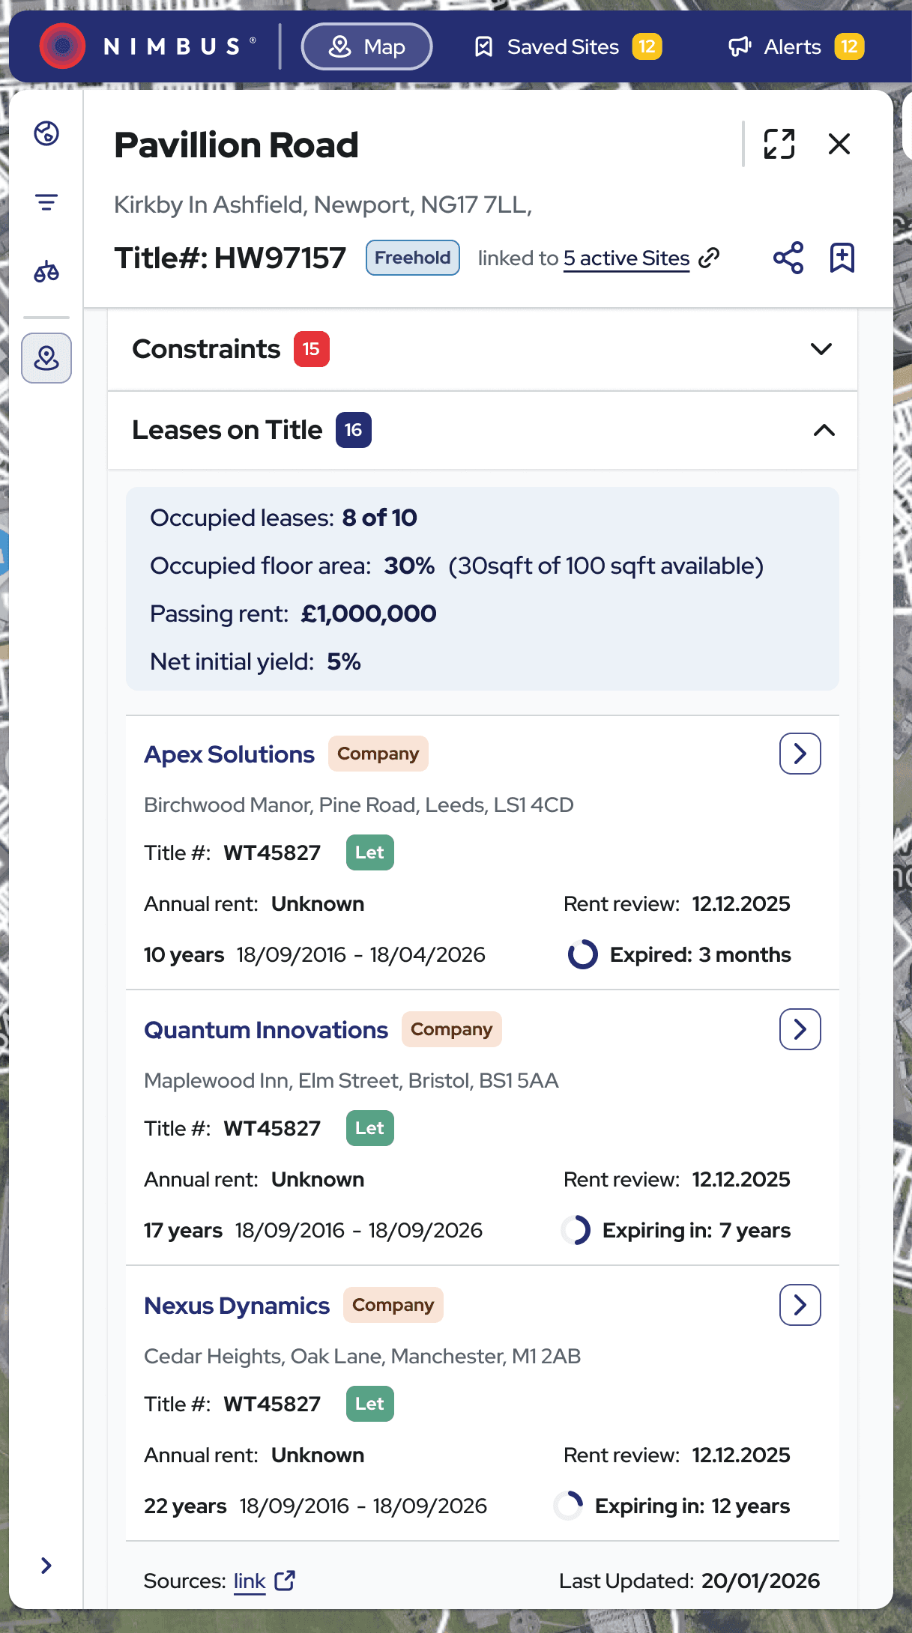Click the Alerts count badge 12

click(x=849, y=46)
